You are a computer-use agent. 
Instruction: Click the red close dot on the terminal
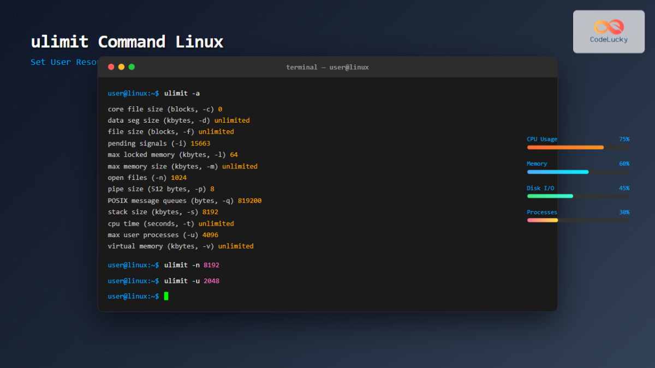click(x=111, y=67)
